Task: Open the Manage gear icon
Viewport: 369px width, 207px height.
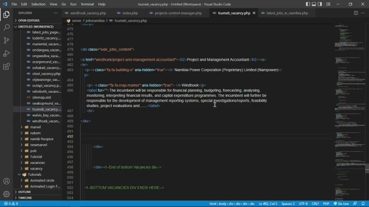Action: coord(6,194)
